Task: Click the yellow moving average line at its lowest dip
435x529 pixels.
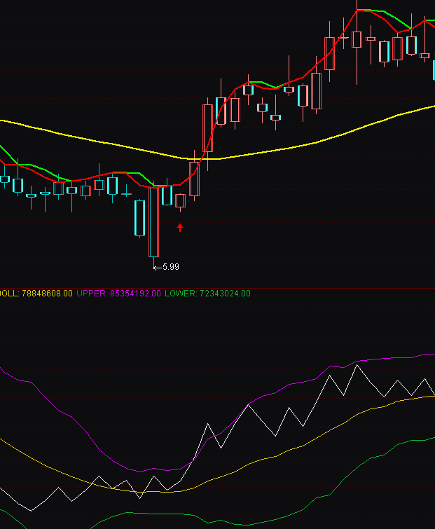Action: click(210, 159)
